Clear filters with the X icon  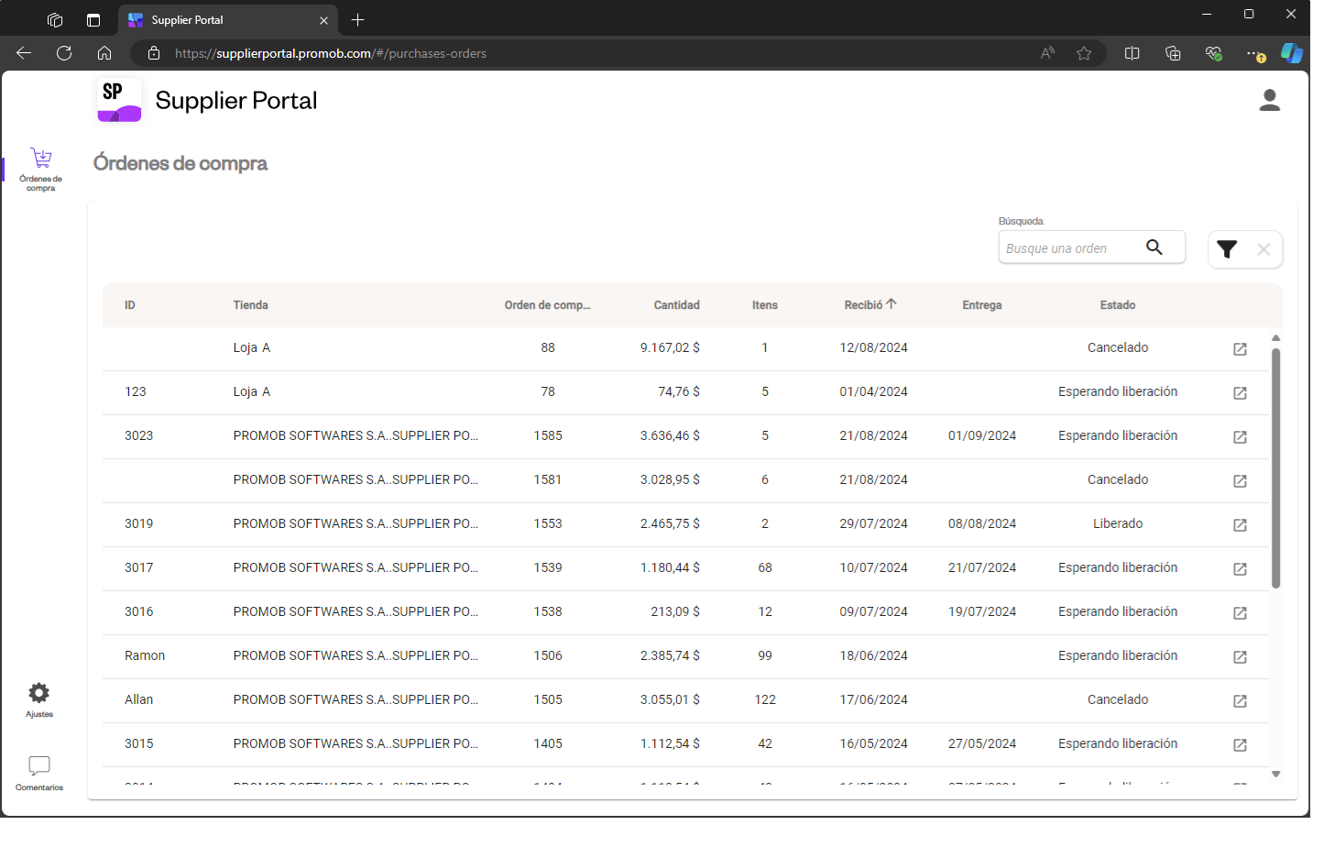pyautogui.click(x=1263, y=249)
